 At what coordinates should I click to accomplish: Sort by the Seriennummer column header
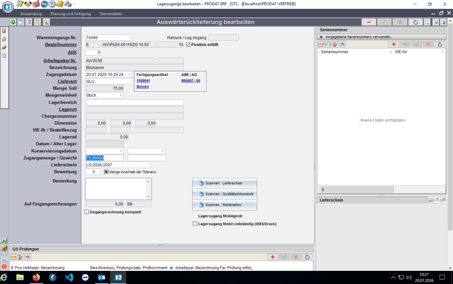pyautogui.click(x=356, y=52)
